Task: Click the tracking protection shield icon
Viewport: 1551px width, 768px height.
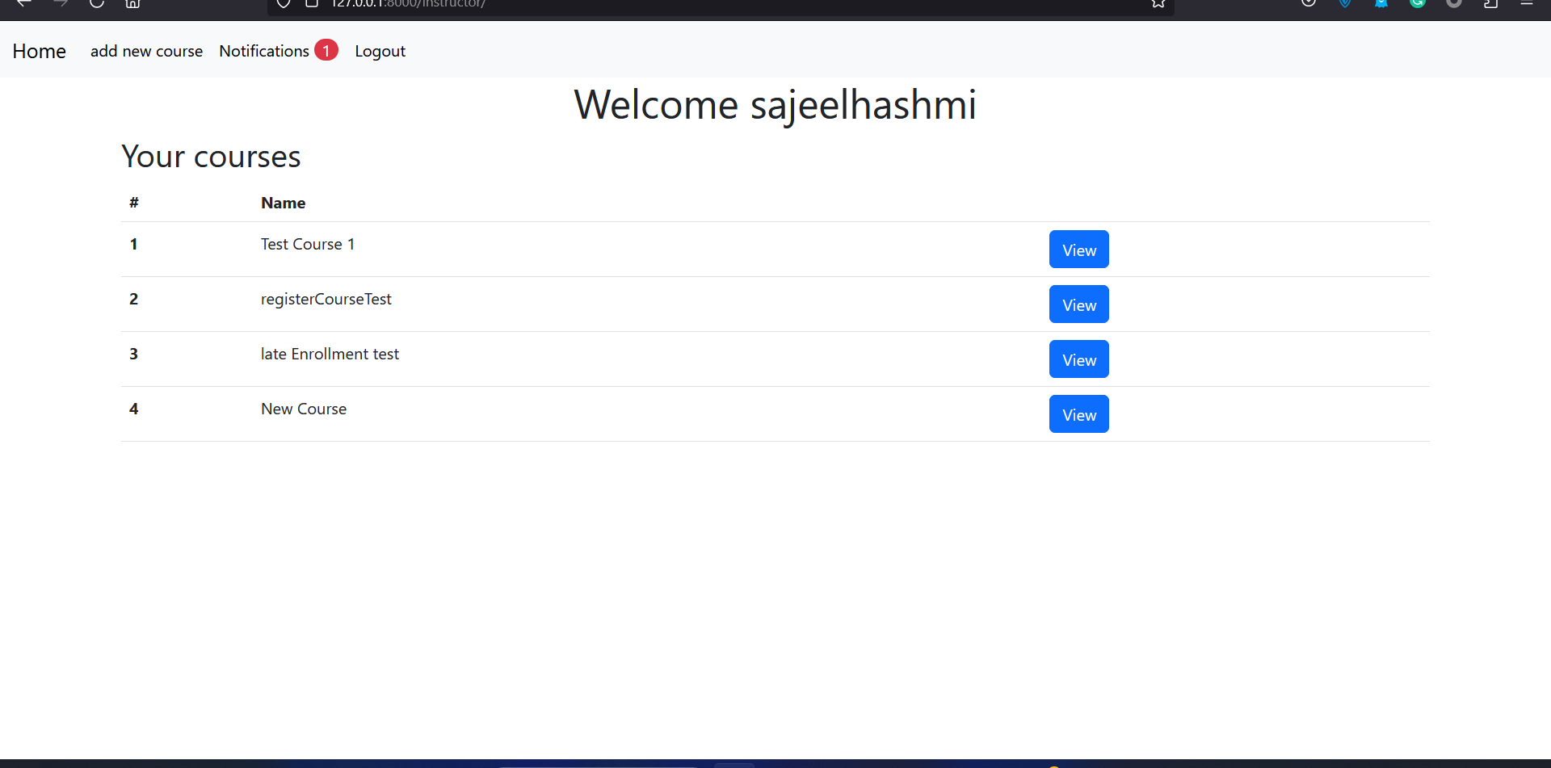Action: click(x=284, y=3)
